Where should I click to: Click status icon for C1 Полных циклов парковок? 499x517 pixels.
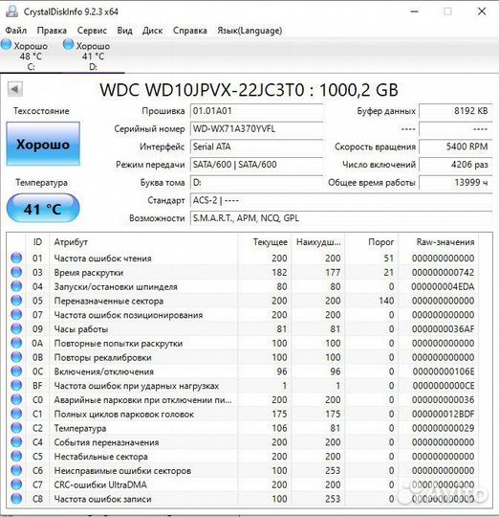pyautogui.click(x=16, y=414)
